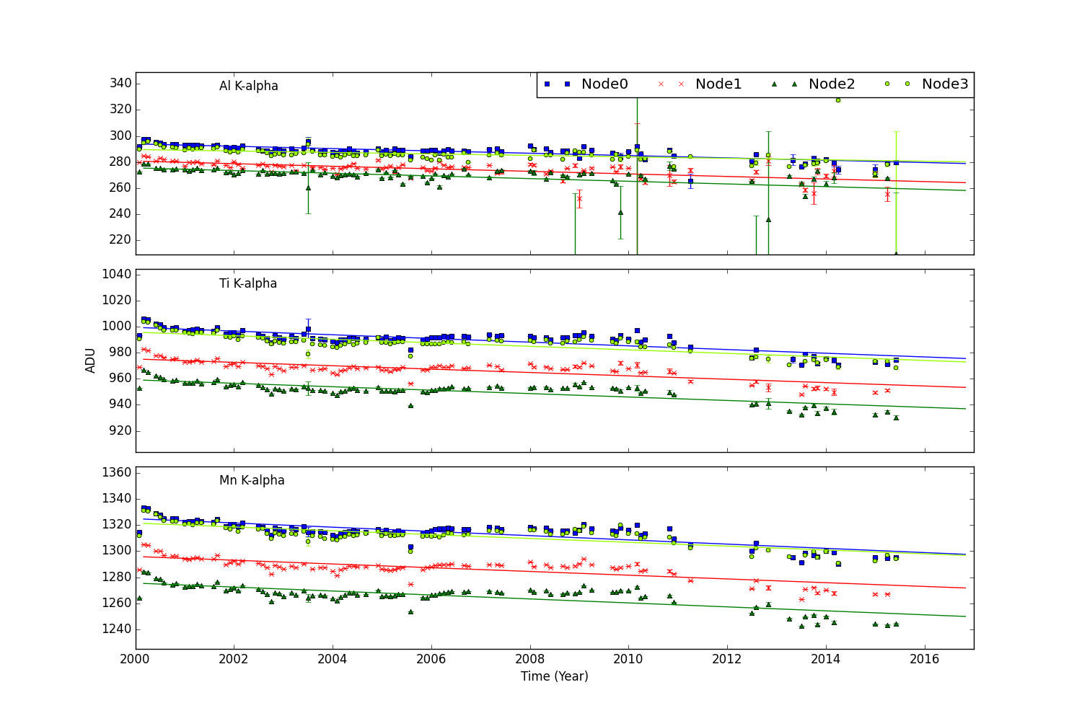Image resolution: width=1082 pixels, height=721 pixels.
Task: Click the 1040 y-axis tick label
Action: tap(116, 274)
